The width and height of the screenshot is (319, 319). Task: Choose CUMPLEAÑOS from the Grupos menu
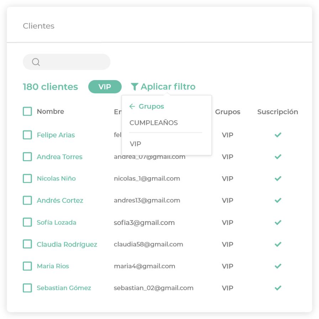click(x=153, y=123)
